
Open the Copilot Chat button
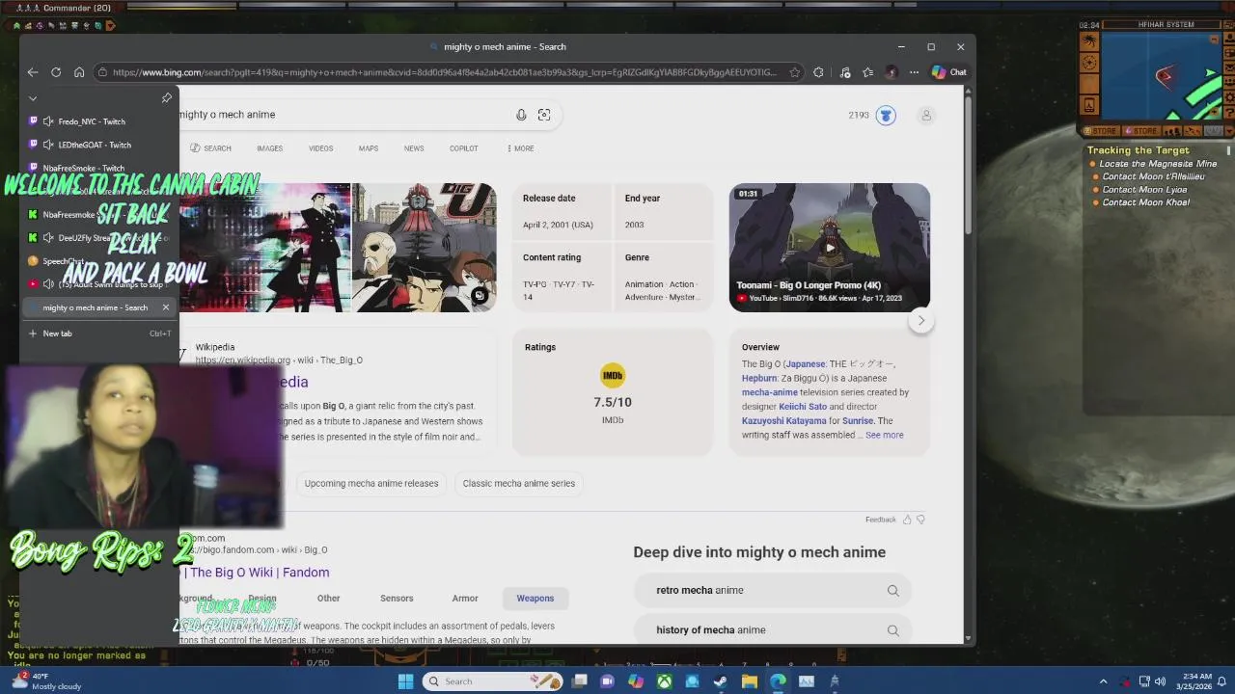click(x=949, y=72)
